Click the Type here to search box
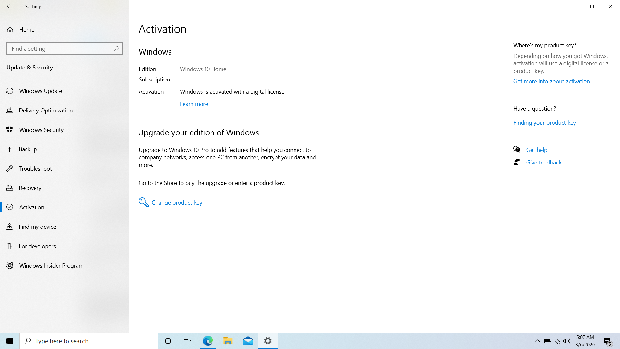 pyautogui.click(x=89, y=341)
